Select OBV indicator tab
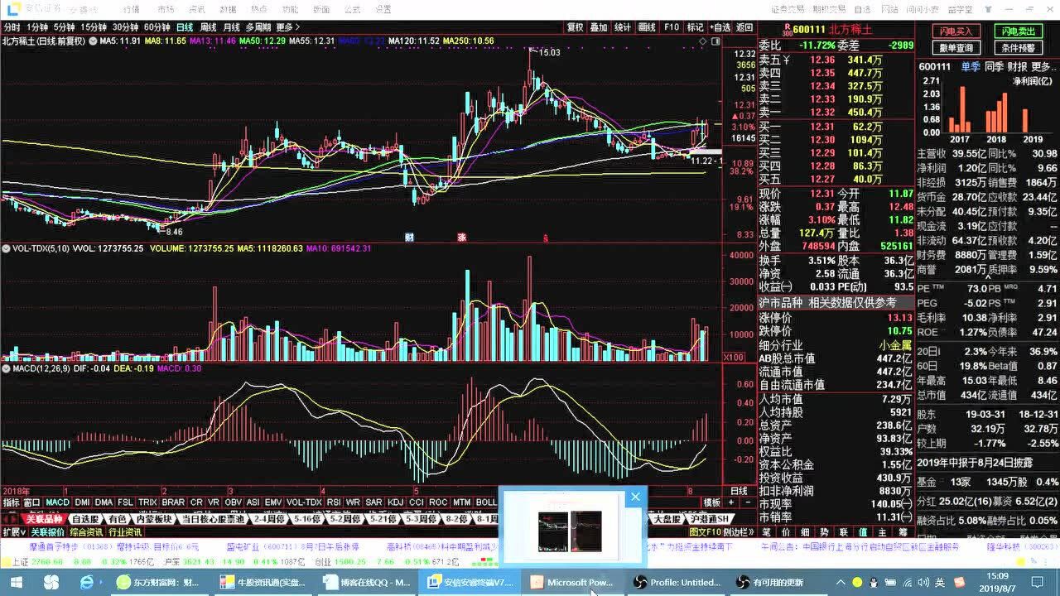1060x596 pixels. click(x=234, y=502)
